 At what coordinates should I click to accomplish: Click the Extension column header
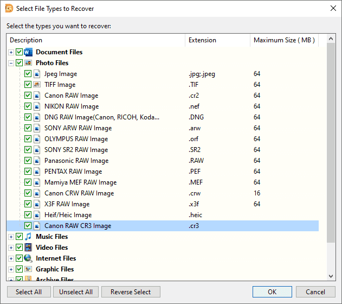pyautogui.click(x=217, y=40)
